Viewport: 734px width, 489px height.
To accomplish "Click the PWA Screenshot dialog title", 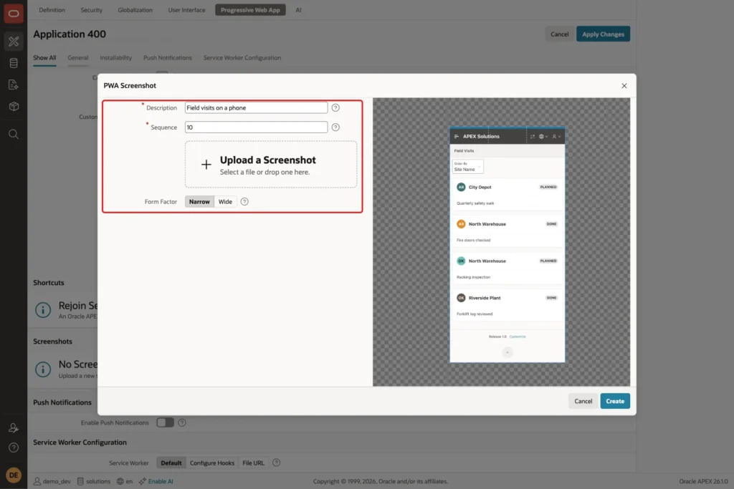I will click(130, 85).
